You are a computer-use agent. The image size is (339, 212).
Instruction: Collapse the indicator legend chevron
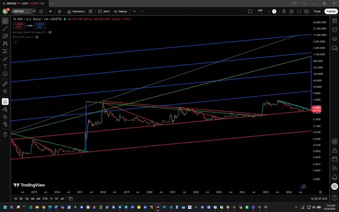tap(15, 42)
